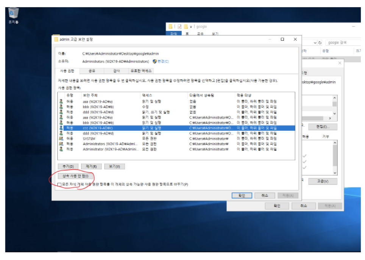
Task: Confirm with 확인 in admin security dialog
Action: [242, 196]
